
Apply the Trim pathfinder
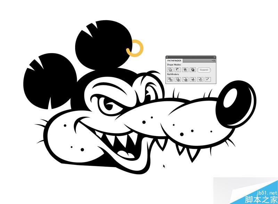tap(178, 79)
